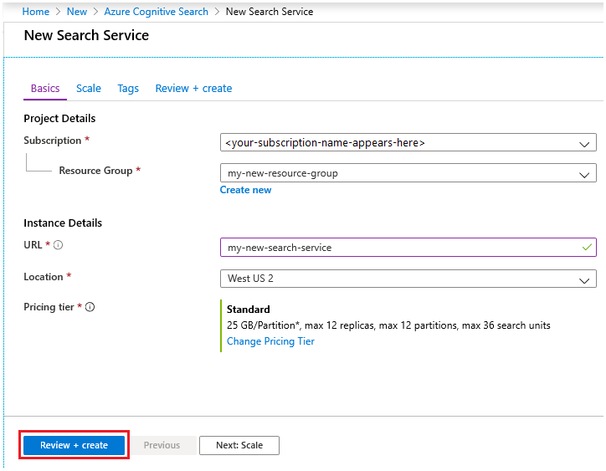Click the URL info icon
The image size is (606, 471).
click(59, 246)
